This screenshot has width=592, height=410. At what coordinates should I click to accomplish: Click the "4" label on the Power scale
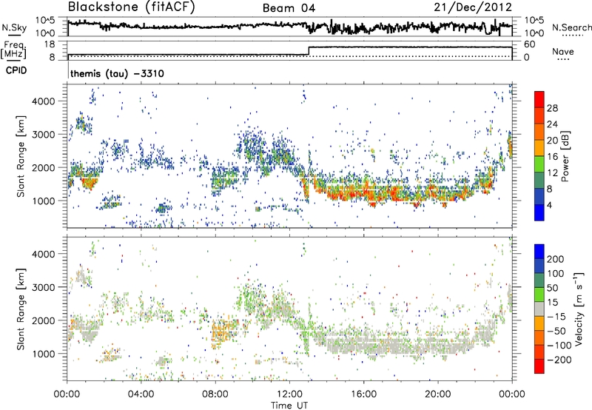(x=549, y=206)
